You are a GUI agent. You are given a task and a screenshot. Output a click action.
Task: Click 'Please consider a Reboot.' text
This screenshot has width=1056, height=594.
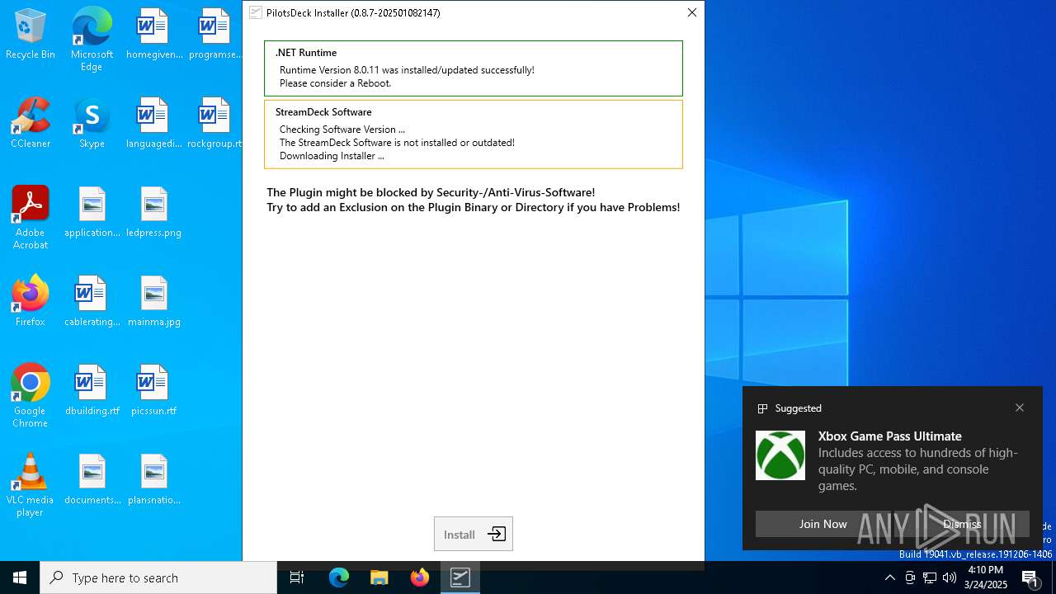pyautogui.click(x=336, y=83)
